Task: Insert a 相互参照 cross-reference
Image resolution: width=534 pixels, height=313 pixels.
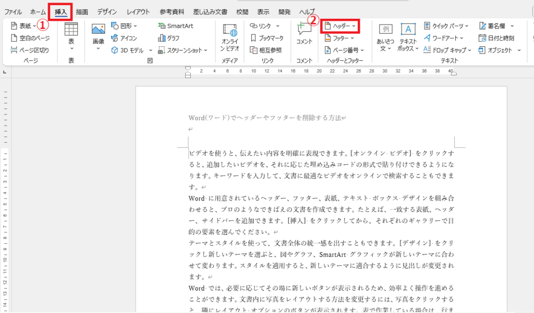Action: 266,51
